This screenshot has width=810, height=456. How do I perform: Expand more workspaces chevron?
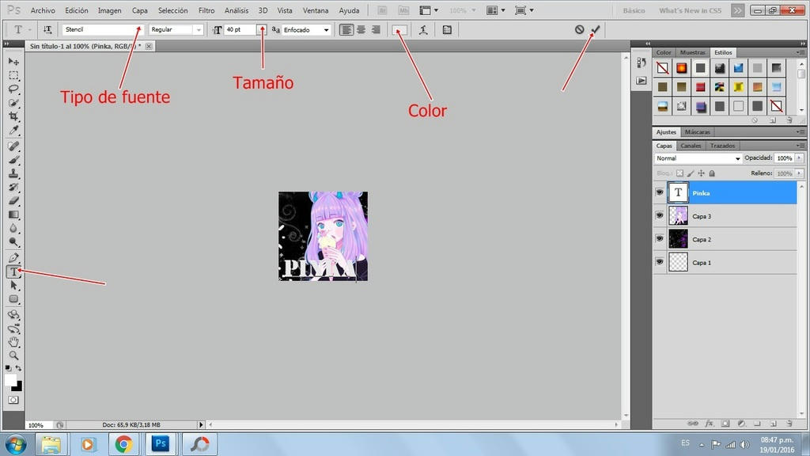(738, 10)
